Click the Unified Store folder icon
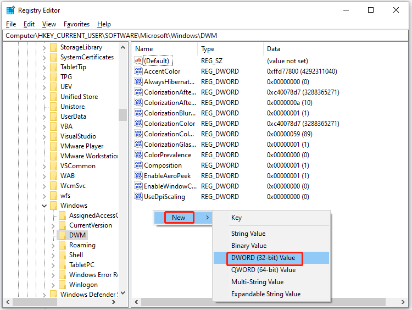412x310 pixels. (53, 97)
